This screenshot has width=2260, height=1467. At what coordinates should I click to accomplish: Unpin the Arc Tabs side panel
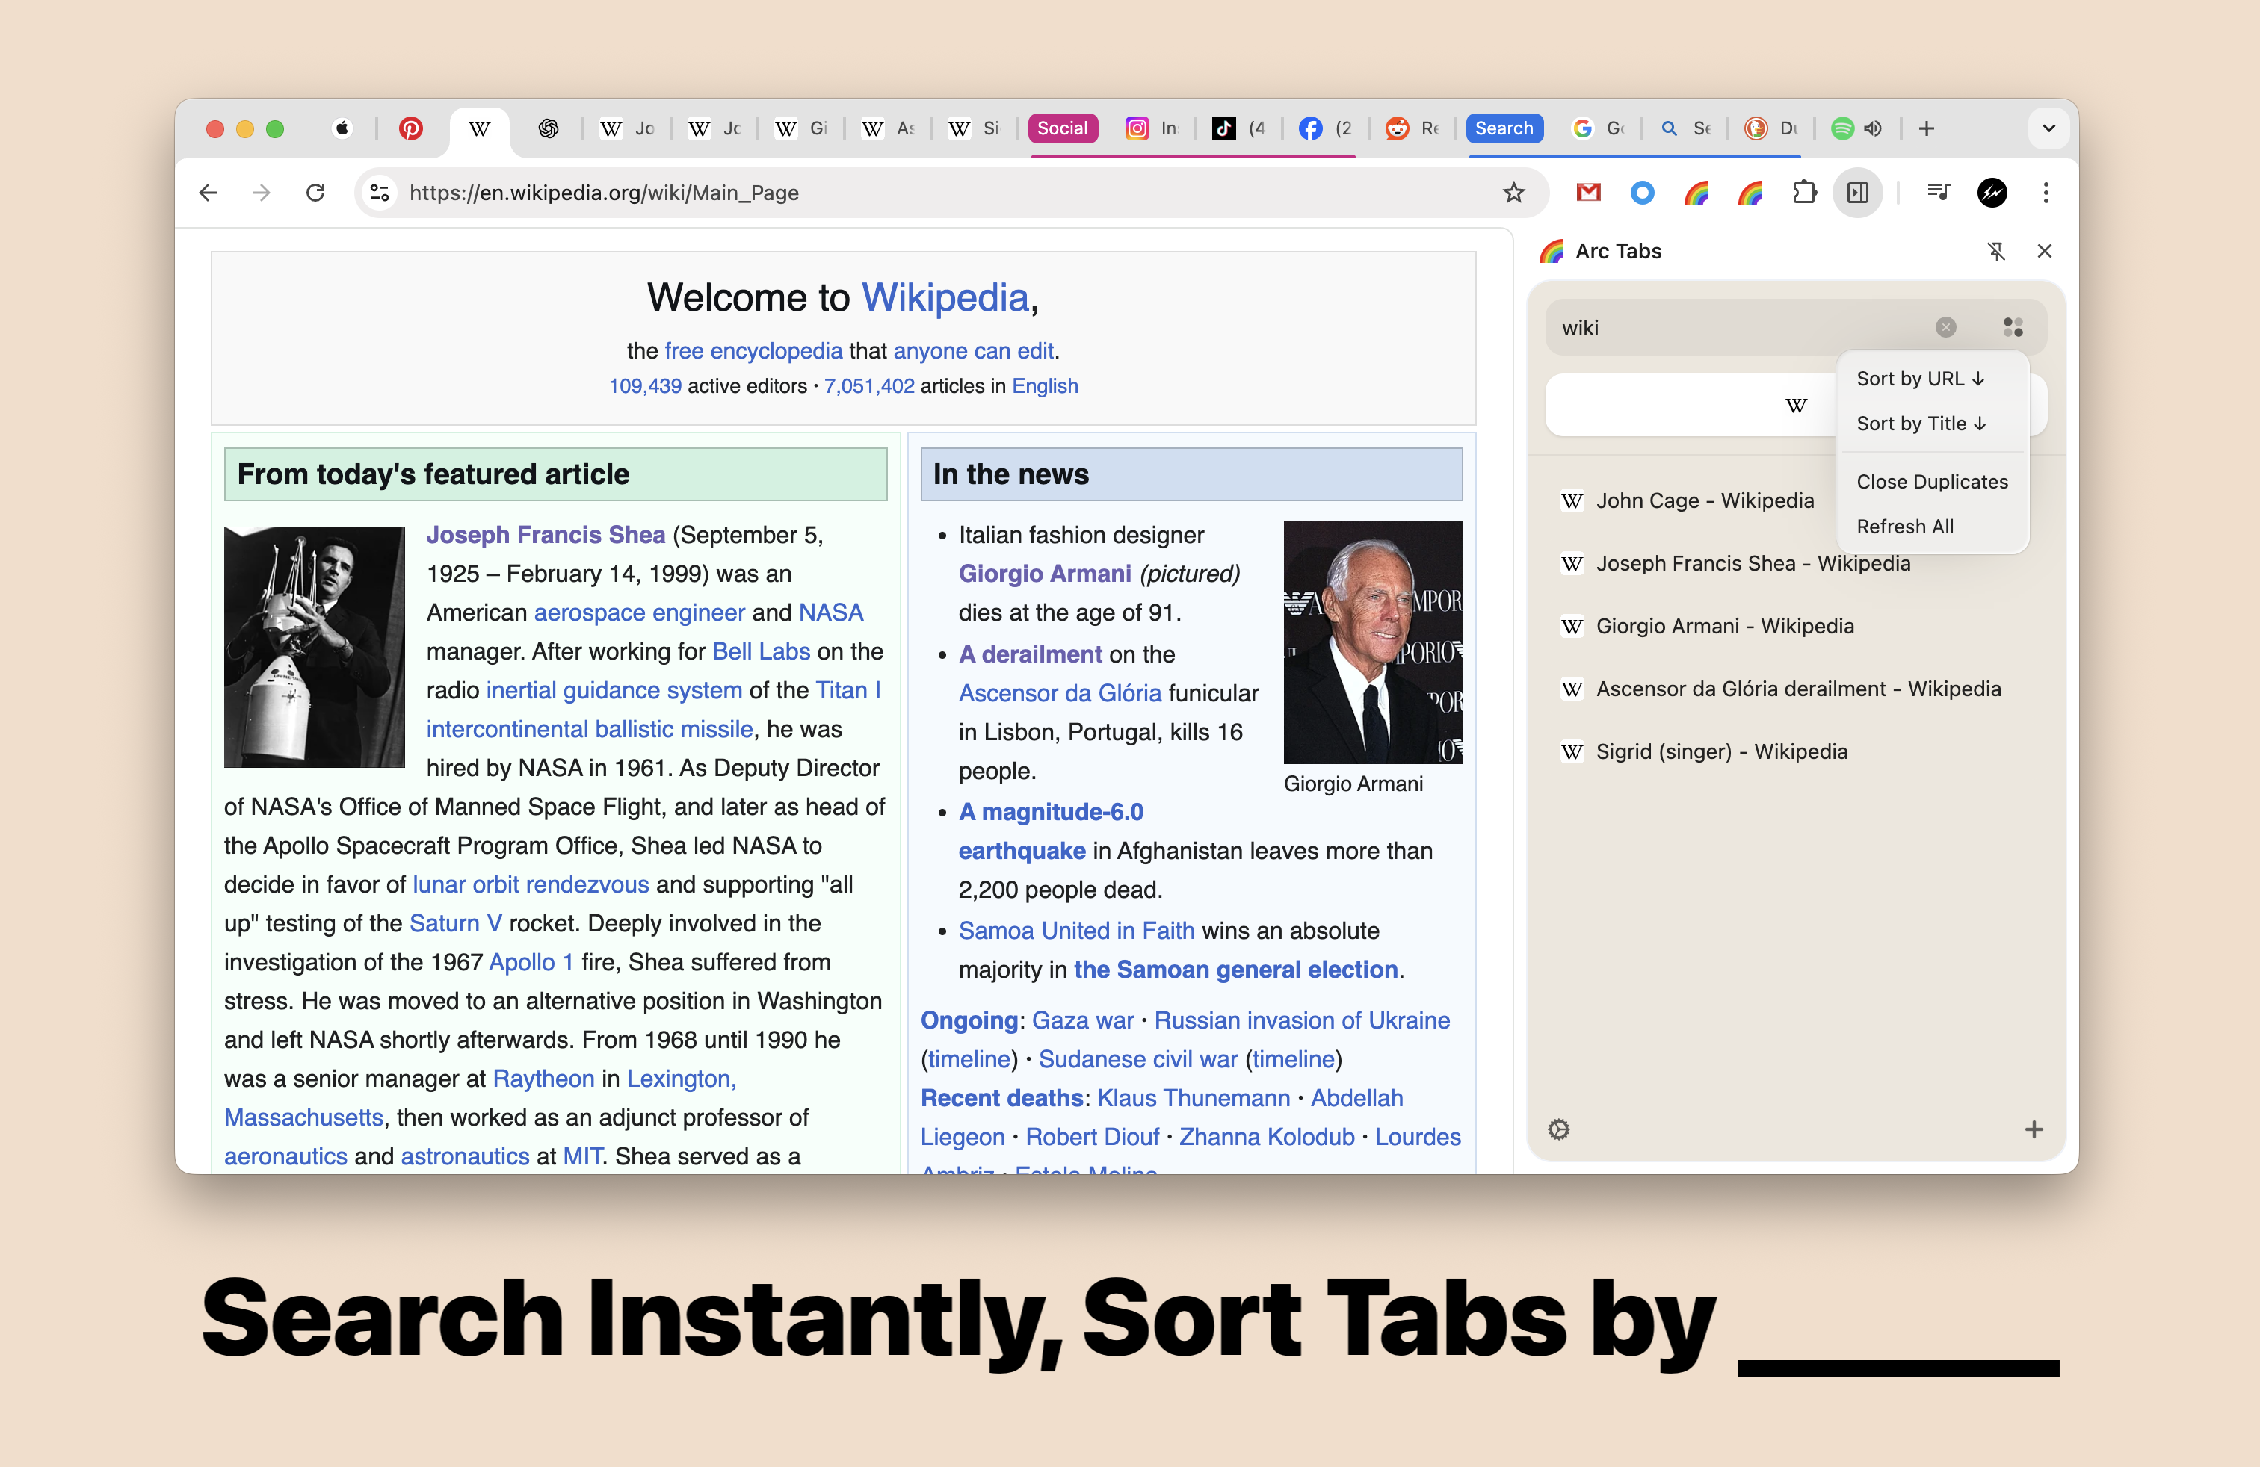[x=1996, y=252]
